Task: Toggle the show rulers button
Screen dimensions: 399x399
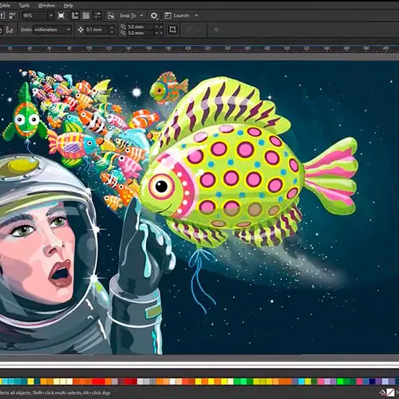Action: pyautogui.click(x=75, y=16)
